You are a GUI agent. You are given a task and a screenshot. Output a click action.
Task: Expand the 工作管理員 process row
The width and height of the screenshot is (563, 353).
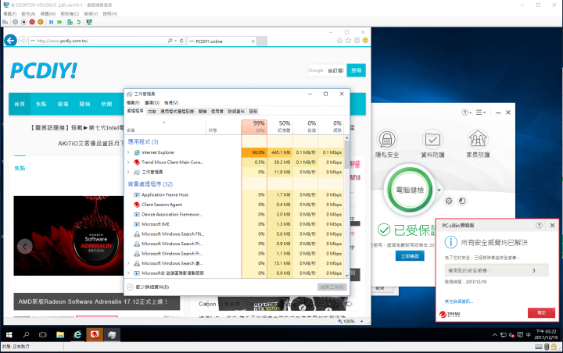(x=128, y=172)
